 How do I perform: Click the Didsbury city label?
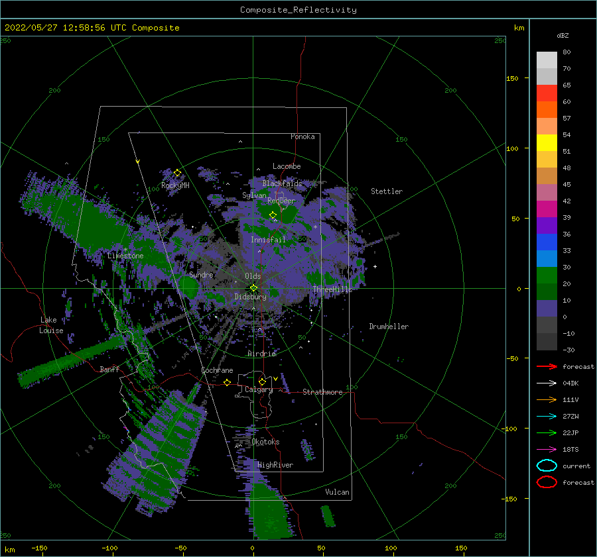pyautogui.click(x=250, y=297)
